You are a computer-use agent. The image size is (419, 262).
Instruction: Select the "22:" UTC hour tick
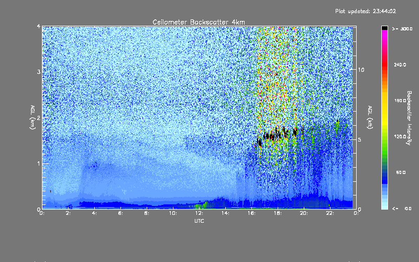[330, 213]
